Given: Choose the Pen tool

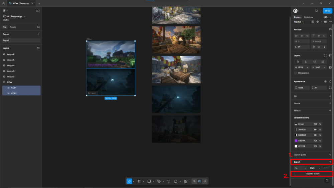Looking at the screenshot, I should 159,181.
